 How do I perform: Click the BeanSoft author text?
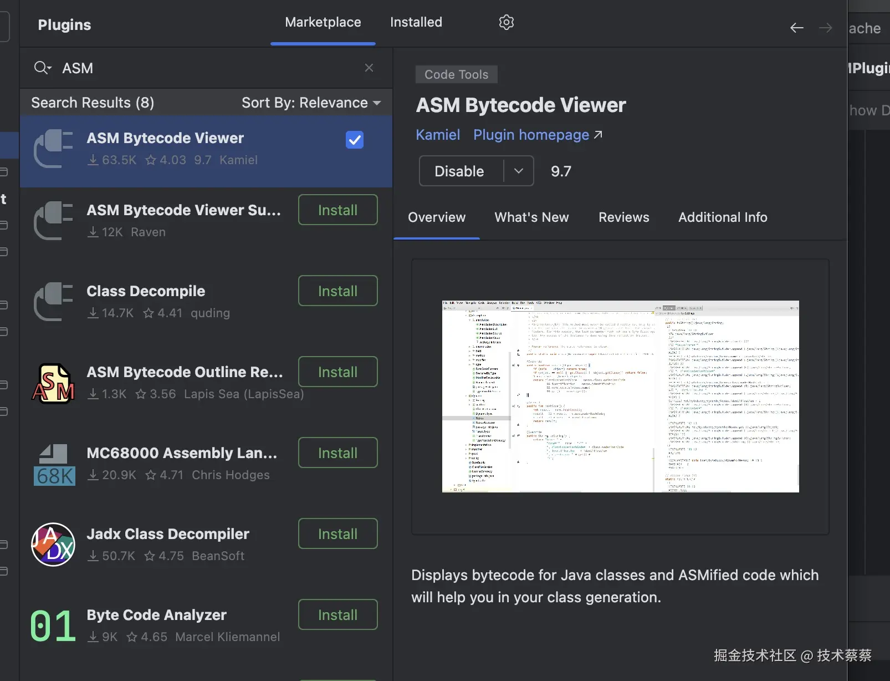click(218, 556)
